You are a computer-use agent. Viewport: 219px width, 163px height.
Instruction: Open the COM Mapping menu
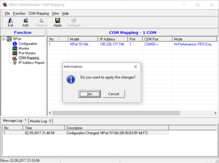coord(39,14)
